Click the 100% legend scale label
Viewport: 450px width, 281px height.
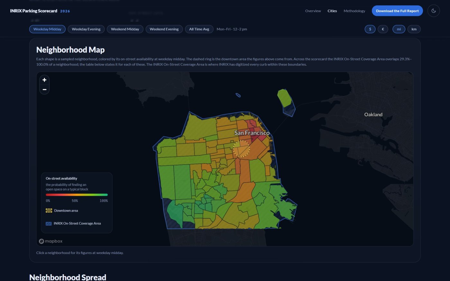point(104,201)
